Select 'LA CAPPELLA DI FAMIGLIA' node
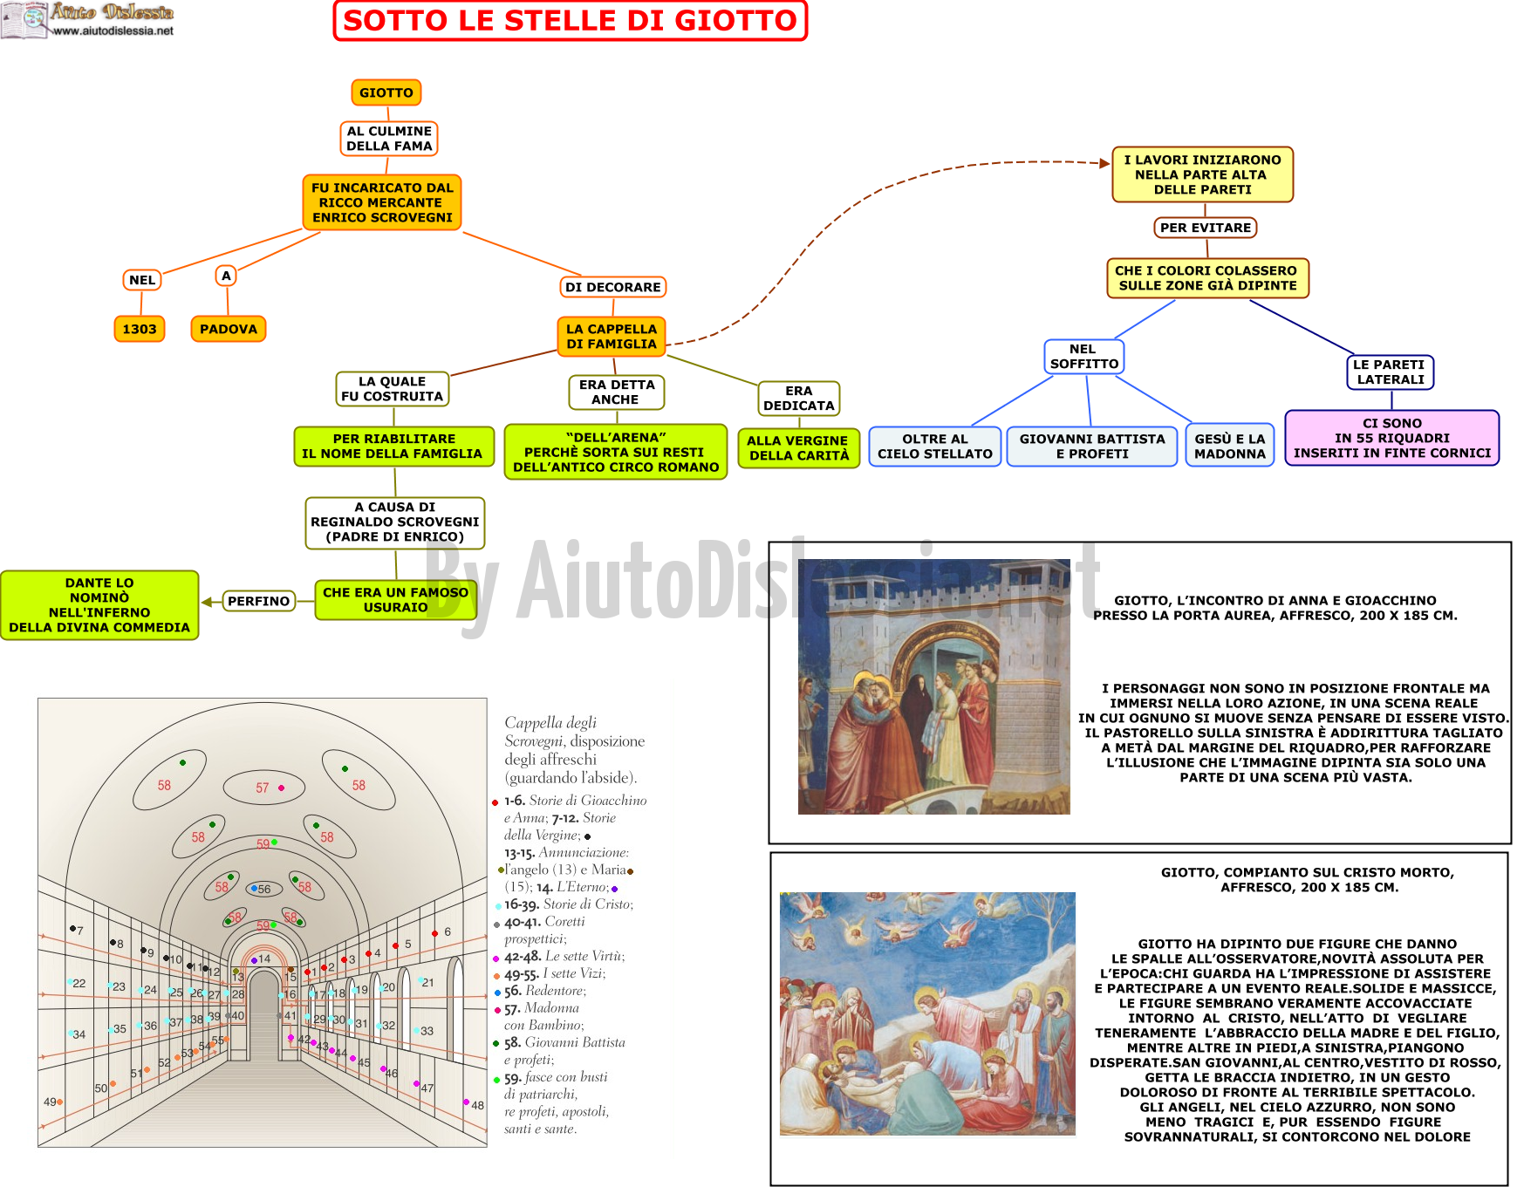The height and width of the screenshot is (1187, 1524). click(612, 337)
